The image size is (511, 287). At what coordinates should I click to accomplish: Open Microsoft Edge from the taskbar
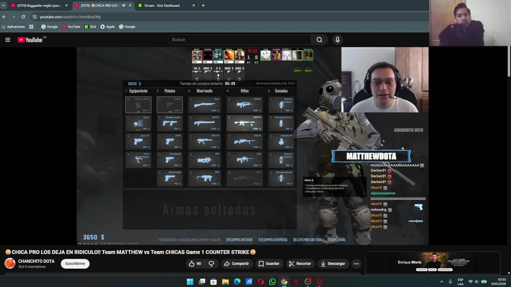point(237,282)
